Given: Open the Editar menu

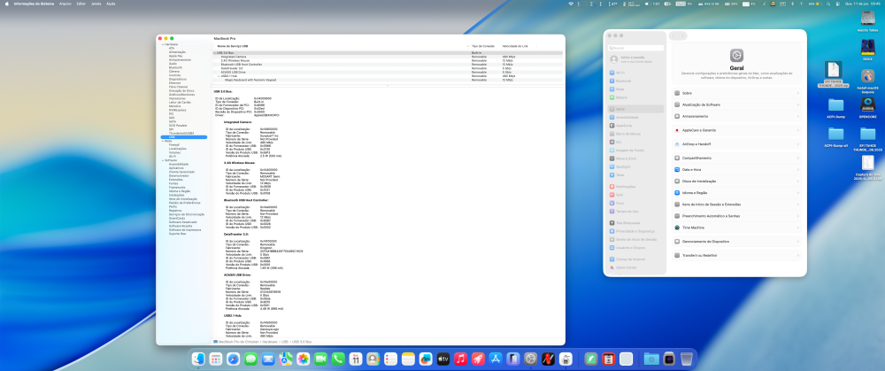Looking at the screenshot, I should pos(81,4).
